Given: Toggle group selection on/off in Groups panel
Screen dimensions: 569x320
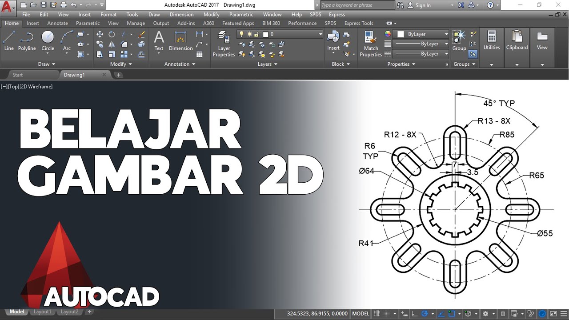Looking at the screenshot, I should click(473, 54).
